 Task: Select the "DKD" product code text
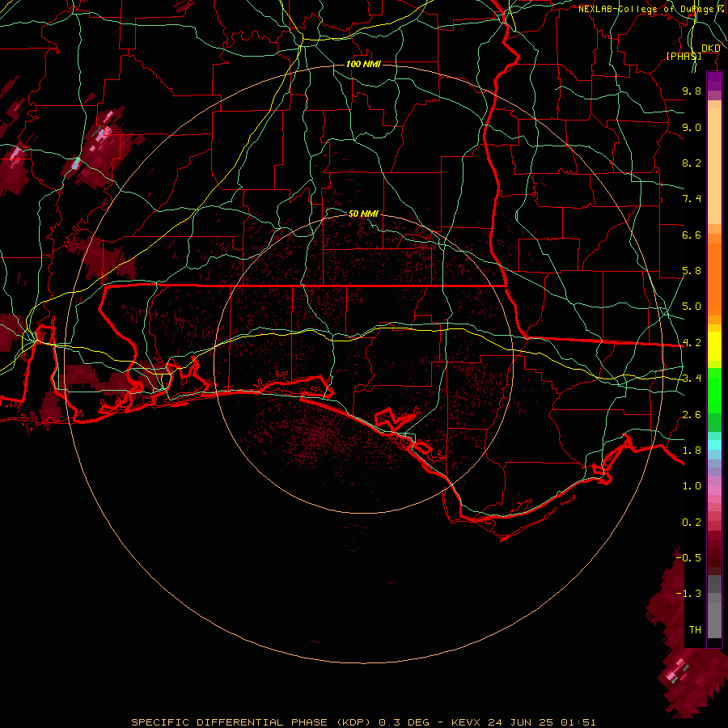711,49
